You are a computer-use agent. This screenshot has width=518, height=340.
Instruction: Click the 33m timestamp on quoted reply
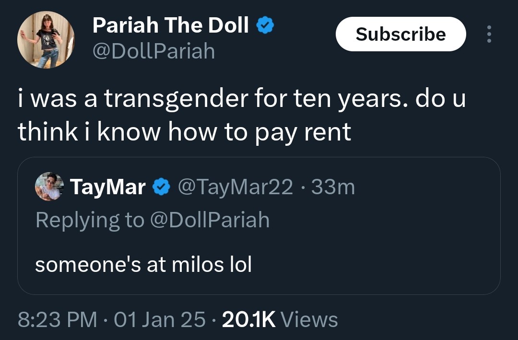pyautogui.click(x=333, y=187)
